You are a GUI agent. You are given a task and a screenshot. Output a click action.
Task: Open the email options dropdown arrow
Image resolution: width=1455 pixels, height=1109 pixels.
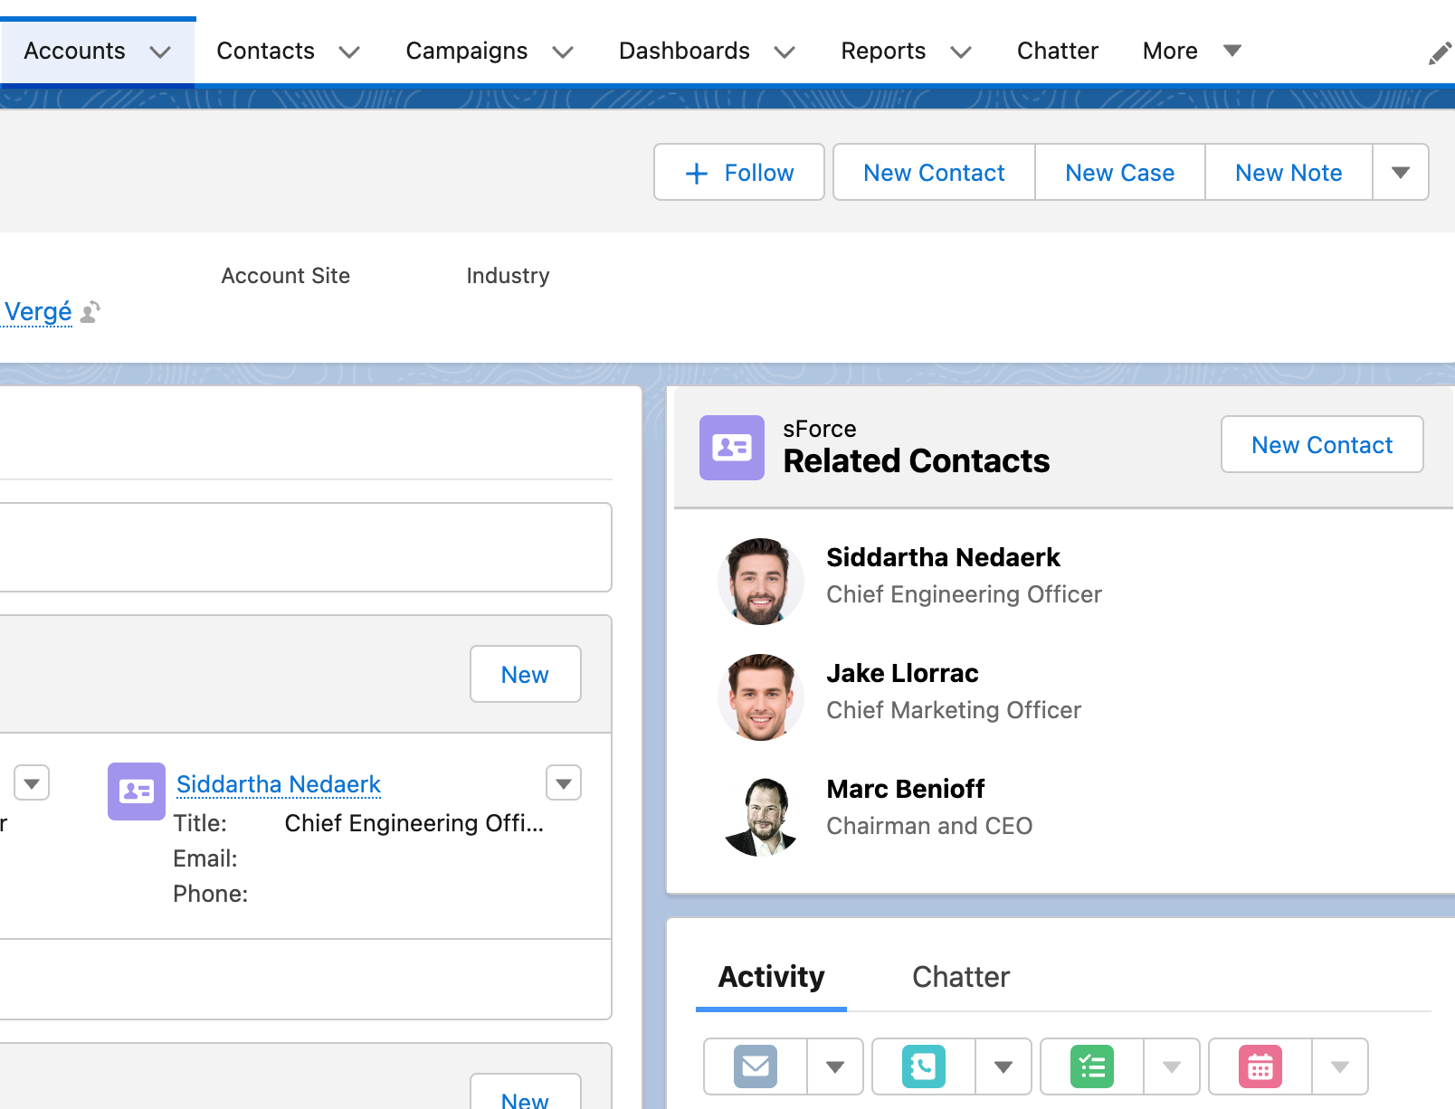pos(834,1067)
